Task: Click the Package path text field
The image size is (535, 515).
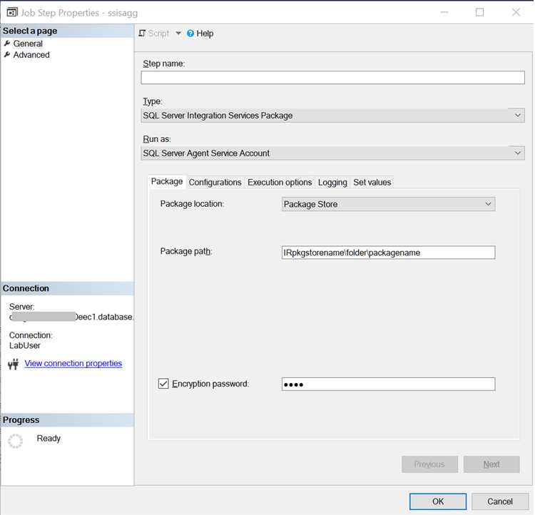Action: (x=388, y=253)
